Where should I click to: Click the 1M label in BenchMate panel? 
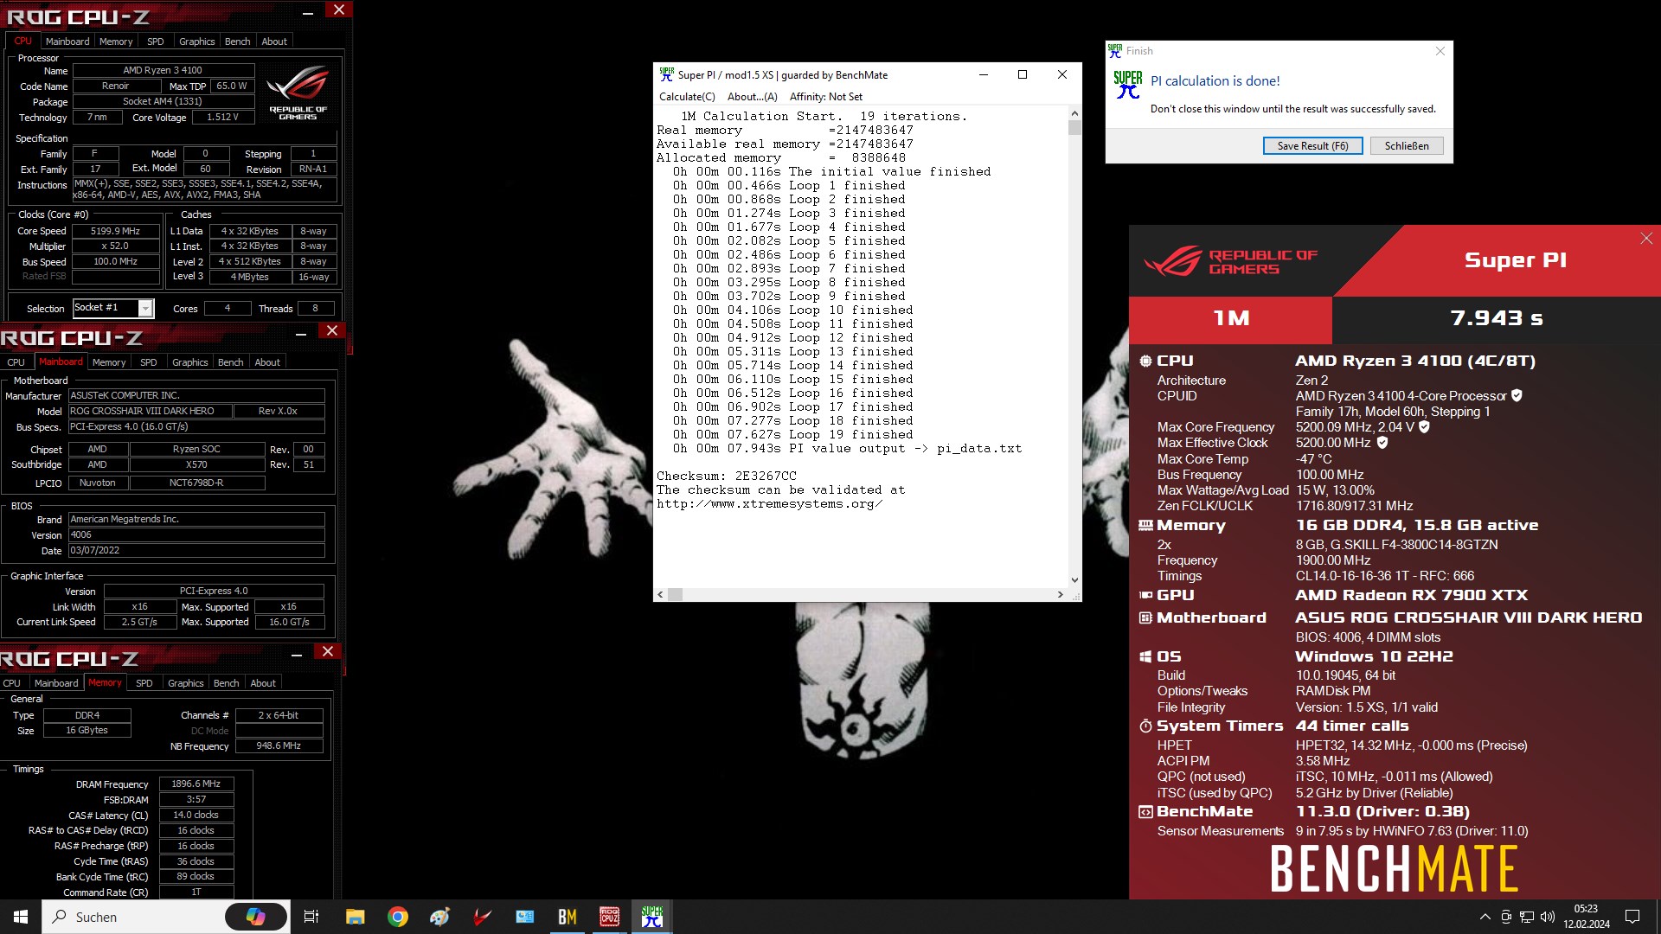(1231, 318)
